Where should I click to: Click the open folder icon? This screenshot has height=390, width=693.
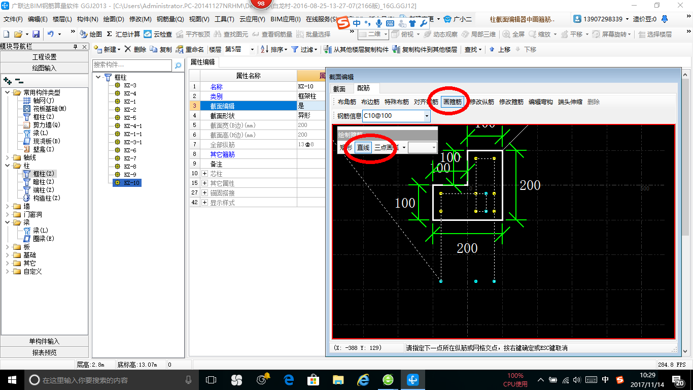click(x=18, y=34)
